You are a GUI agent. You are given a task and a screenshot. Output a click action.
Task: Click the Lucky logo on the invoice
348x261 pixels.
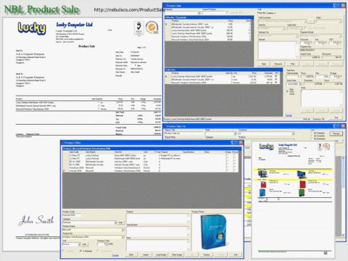[x=32, y=28]
